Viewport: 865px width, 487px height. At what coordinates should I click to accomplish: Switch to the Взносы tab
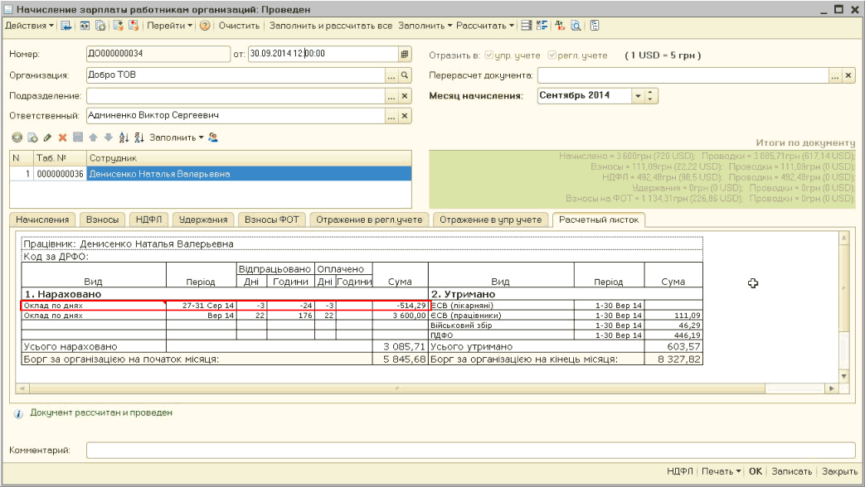click(102, 219)
